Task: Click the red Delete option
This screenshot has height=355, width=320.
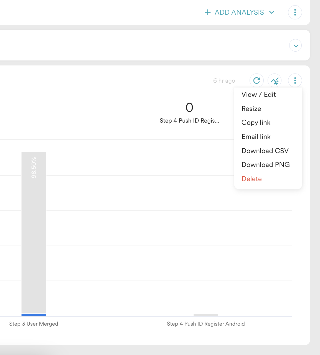Action: (252, 179)
